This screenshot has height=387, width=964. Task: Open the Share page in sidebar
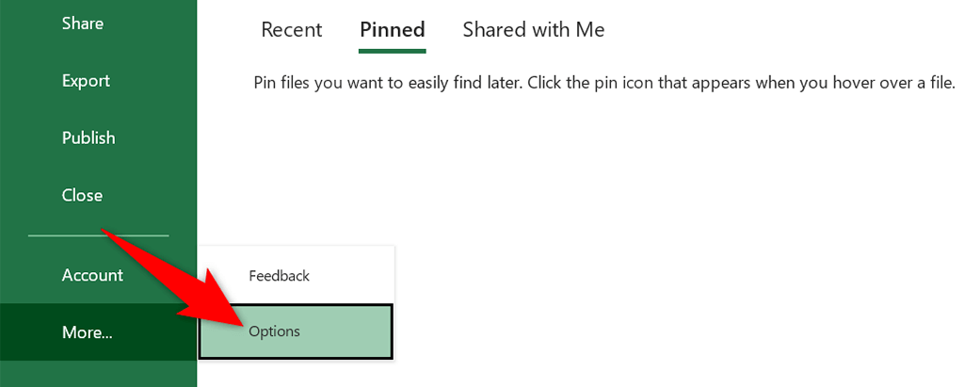[82, 23]
